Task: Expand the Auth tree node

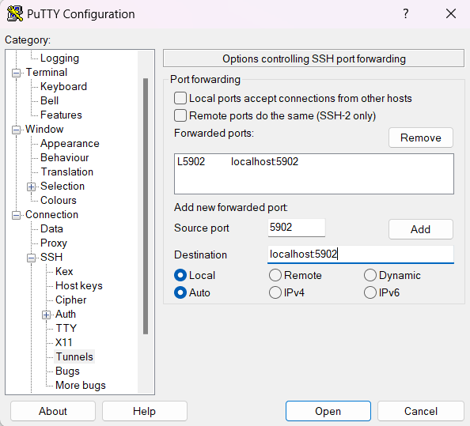Action: [x=46, y=315]
